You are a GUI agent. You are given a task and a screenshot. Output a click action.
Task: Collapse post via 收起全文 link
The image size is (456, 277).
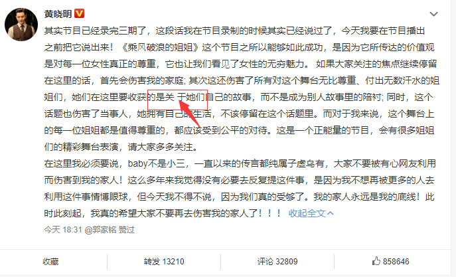pos(307,213)
